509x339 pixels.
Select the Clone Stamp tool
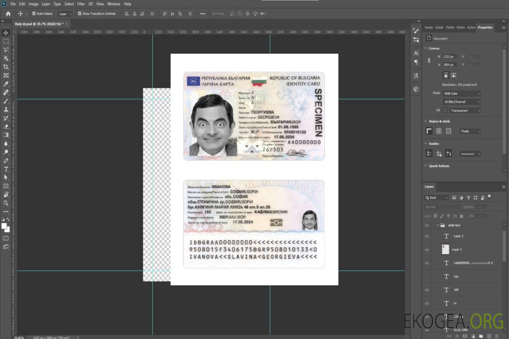pos(6,109)
